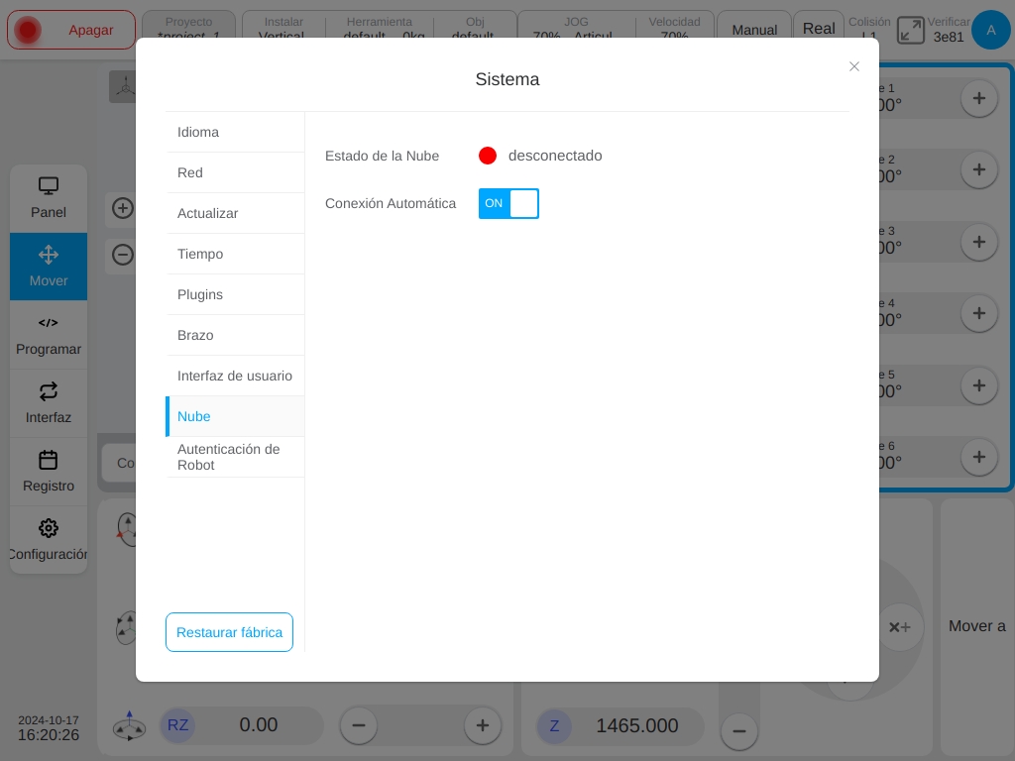Increase joint 5 with plus button
The height and width of the screenshot is (761, 1015).
[x=978, y=385]
